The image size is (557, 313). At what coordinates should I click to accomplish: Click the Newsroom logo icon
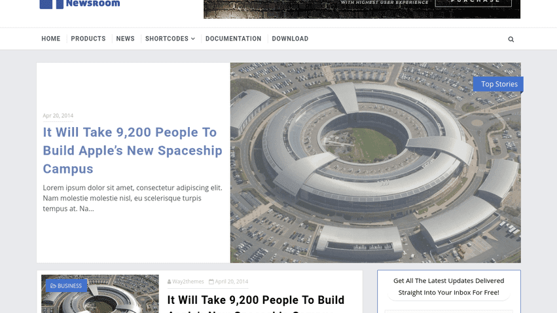(52, 5)
